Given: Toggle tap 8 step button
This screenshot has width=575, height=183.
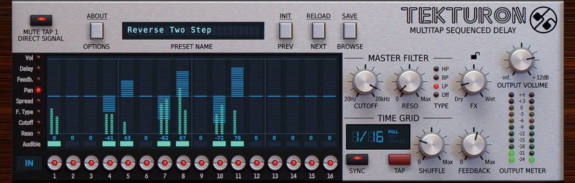Looking at the screenshot, I should (183, 163).
